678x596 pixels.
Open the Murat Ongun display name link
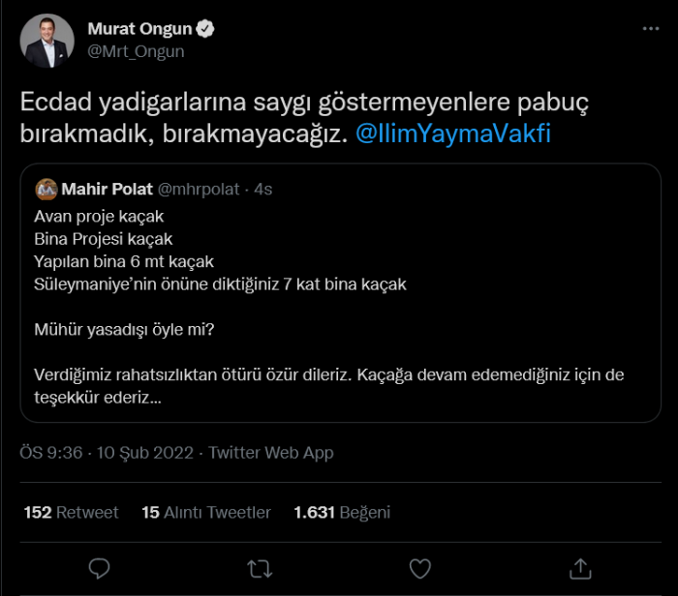point(139,30)
